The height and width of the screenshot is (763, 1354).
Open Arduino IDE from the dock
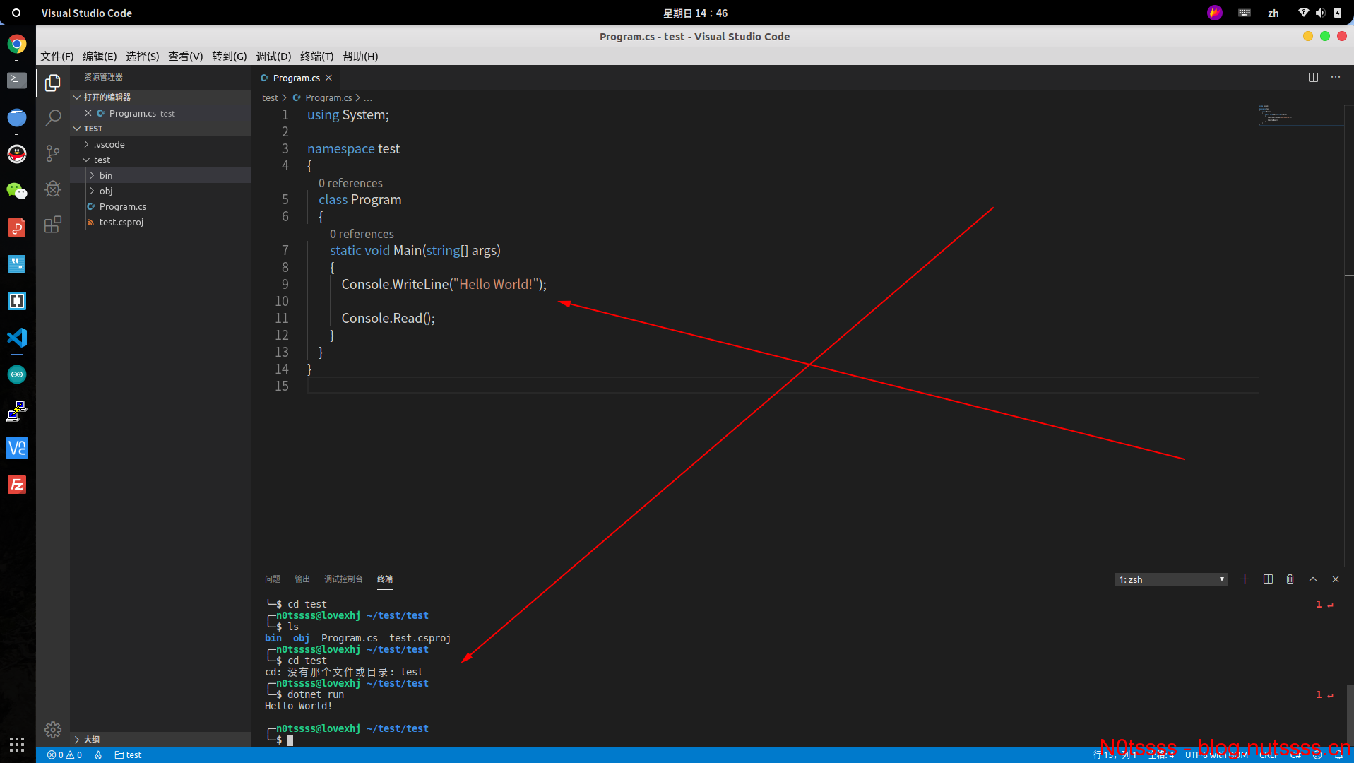17,374
